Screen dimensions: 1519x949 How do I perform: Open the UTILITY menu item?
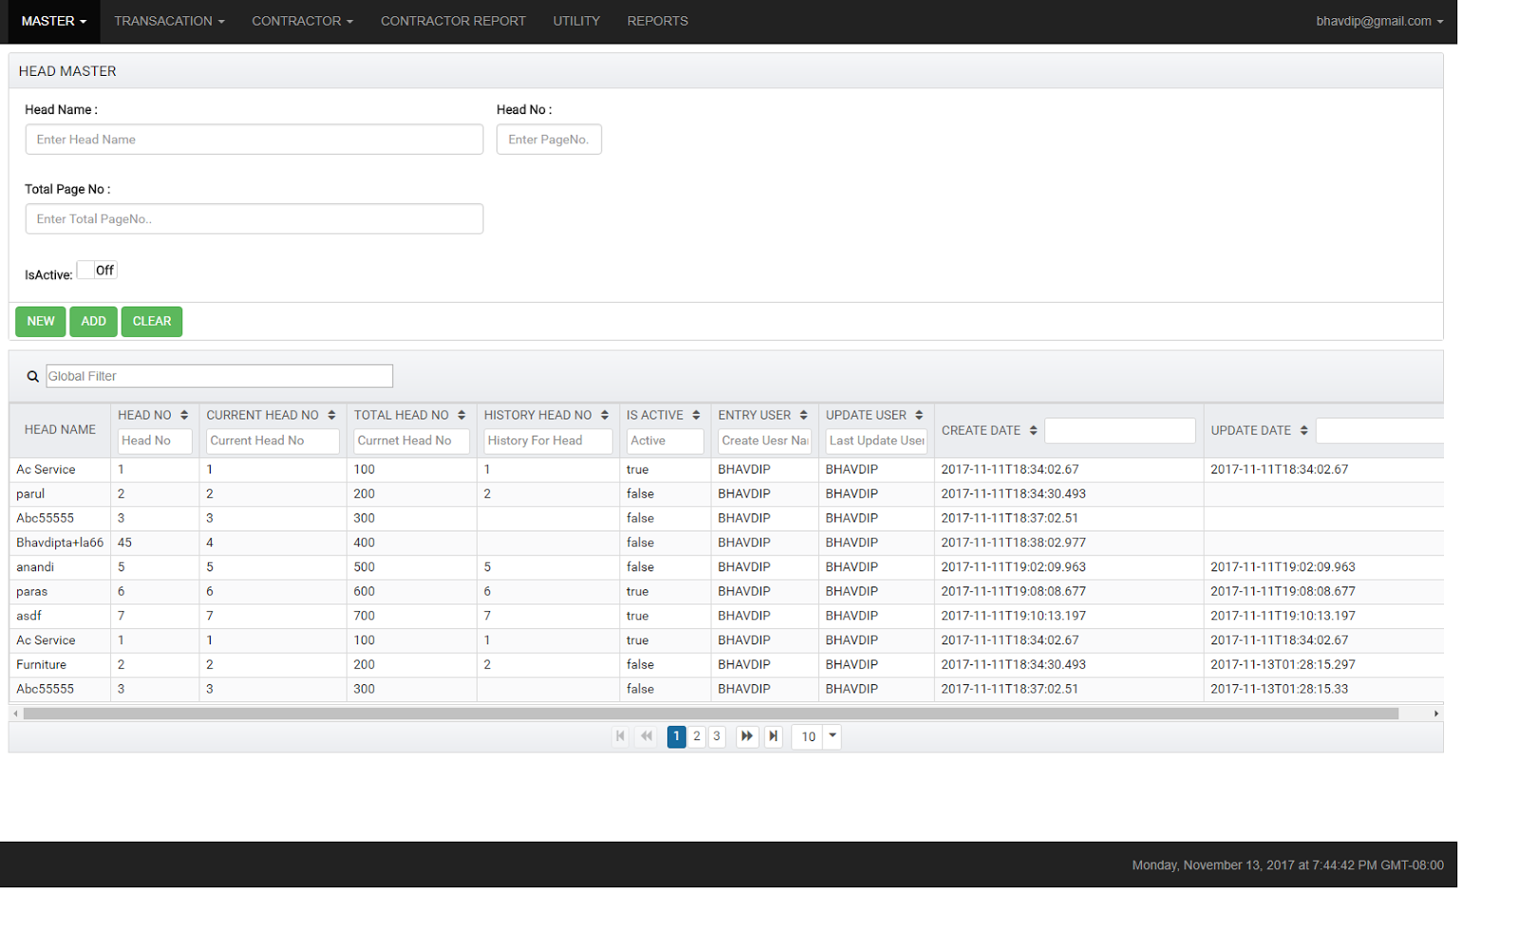[x=576, y=21]
